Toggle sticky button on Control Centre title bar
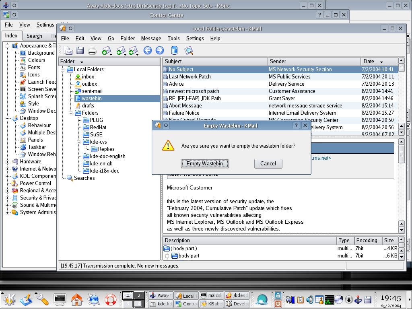The image size is (412, 309). (14, 15)
